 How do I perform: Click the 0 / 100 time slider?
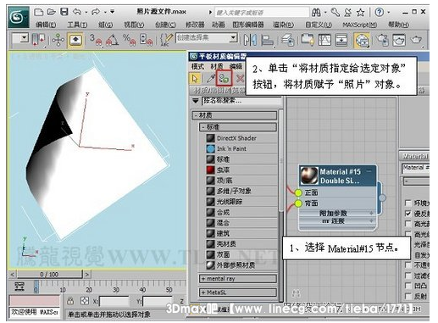tap(49, 274)
